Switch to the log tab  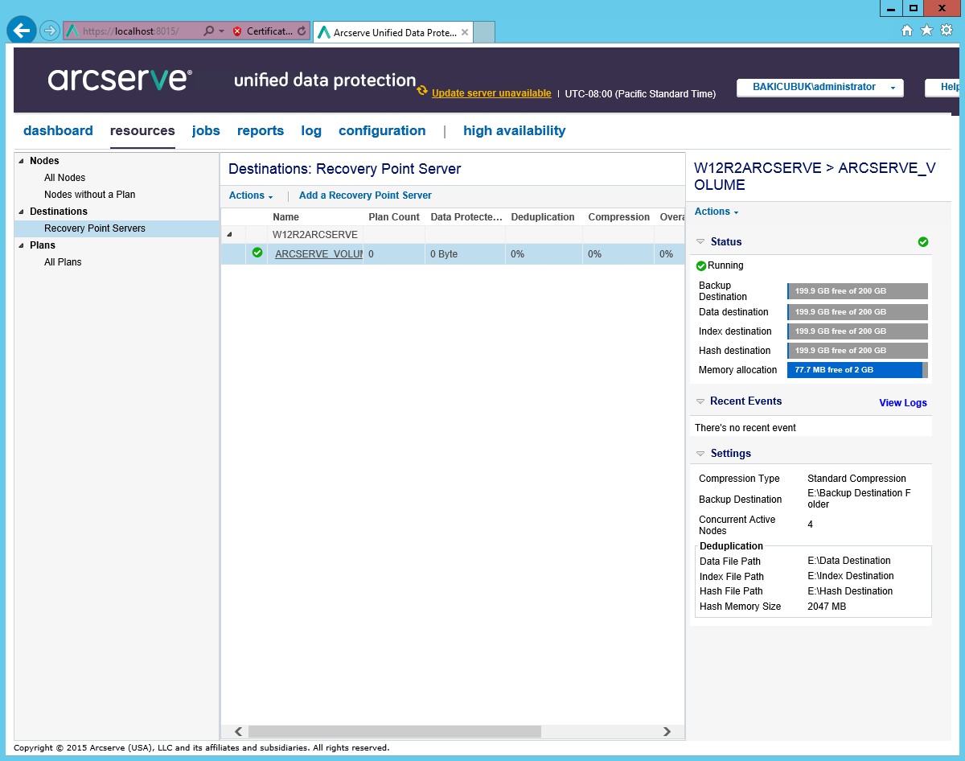(311, 130)
